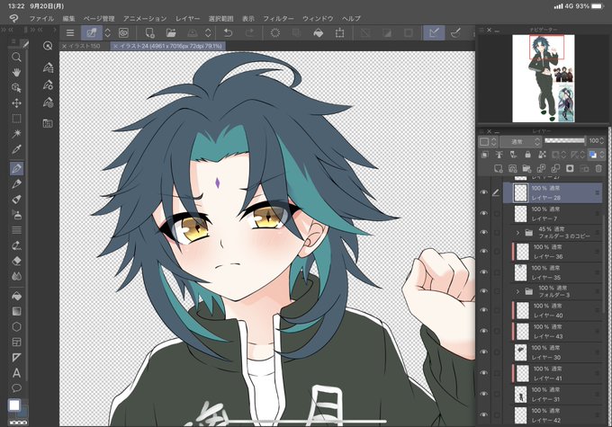Adjust the layer opacity slider
The width and height of the screenshot is (612, 427).
565,141
